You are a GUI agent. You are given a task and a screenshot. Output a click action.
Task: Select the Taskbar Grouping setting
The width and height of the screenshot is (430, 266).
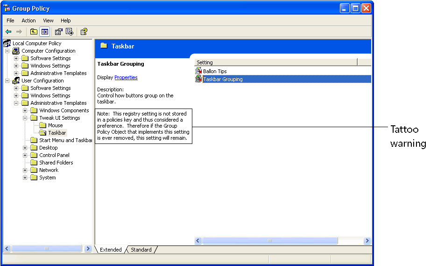(222, 79)
